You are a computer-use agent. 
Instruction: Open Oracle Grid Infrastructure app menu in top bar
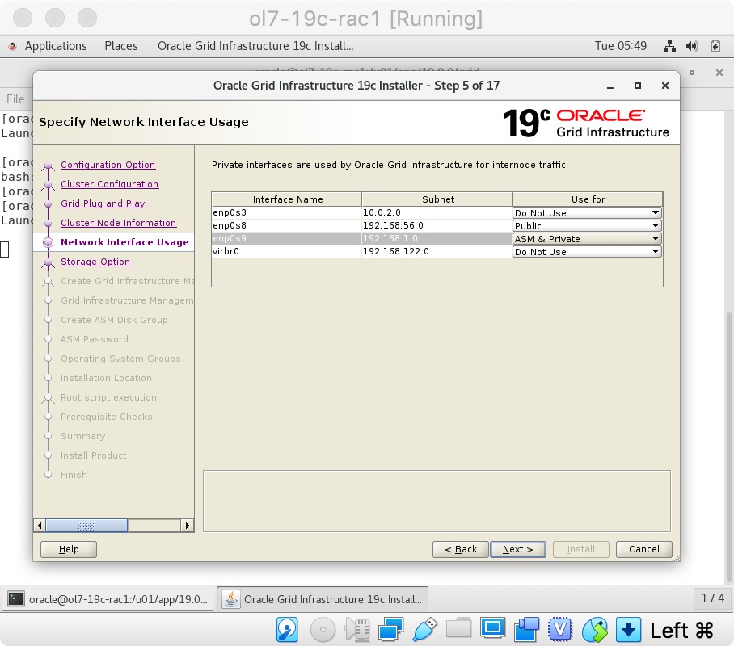[x=255, y=46]
